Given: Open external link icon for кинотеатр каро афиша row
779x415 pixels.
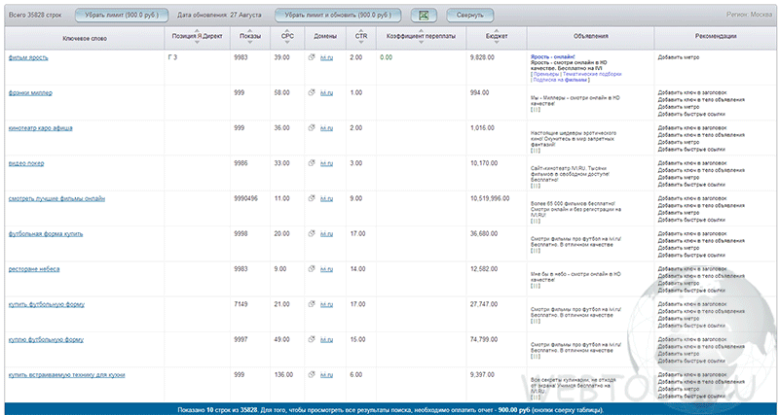Looking at the screenshot, I should (x=312, y=128).
